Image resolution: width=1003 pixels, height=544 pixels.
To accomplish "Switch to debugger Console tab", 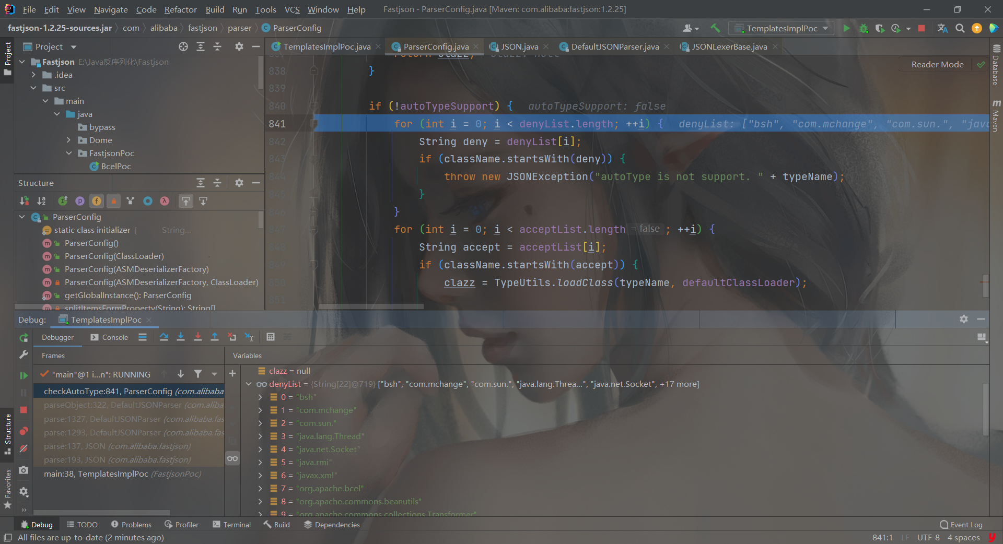I will point(109,337).
